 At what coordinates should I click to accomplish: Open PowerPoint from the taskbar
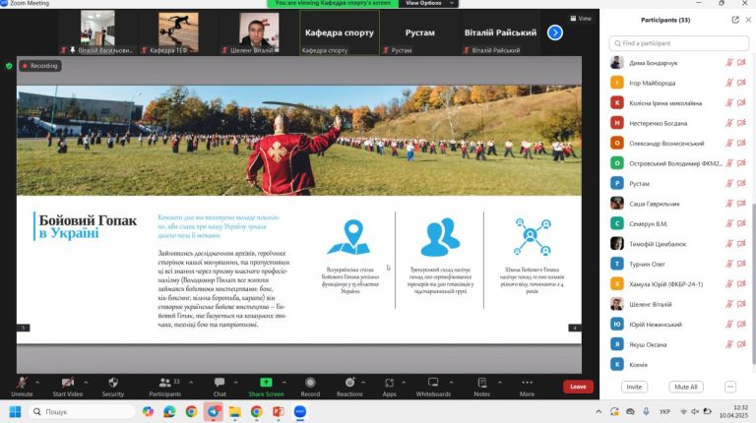(279, 411)
